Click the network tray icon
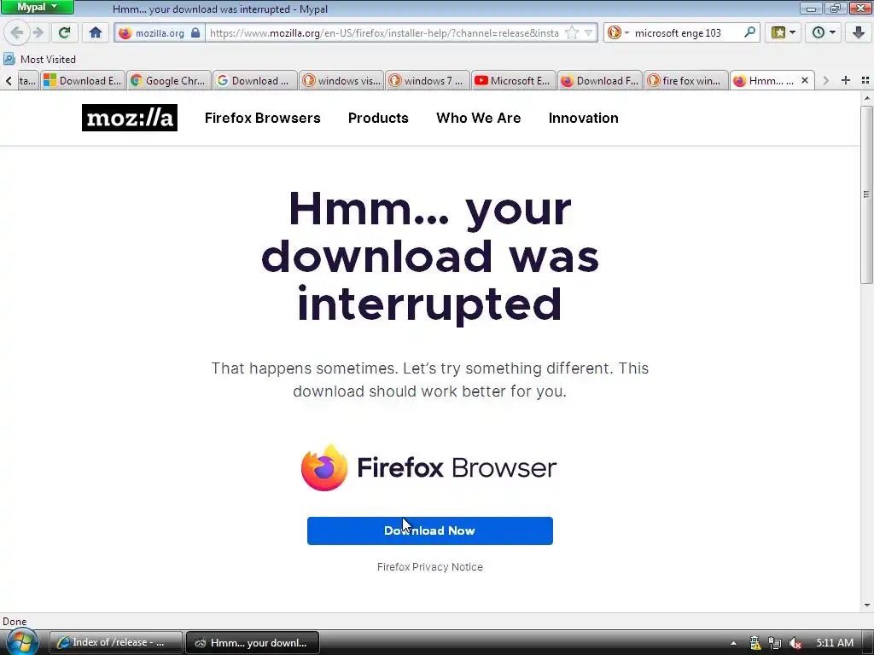The image size is (874, 655). tap(775, 643)
